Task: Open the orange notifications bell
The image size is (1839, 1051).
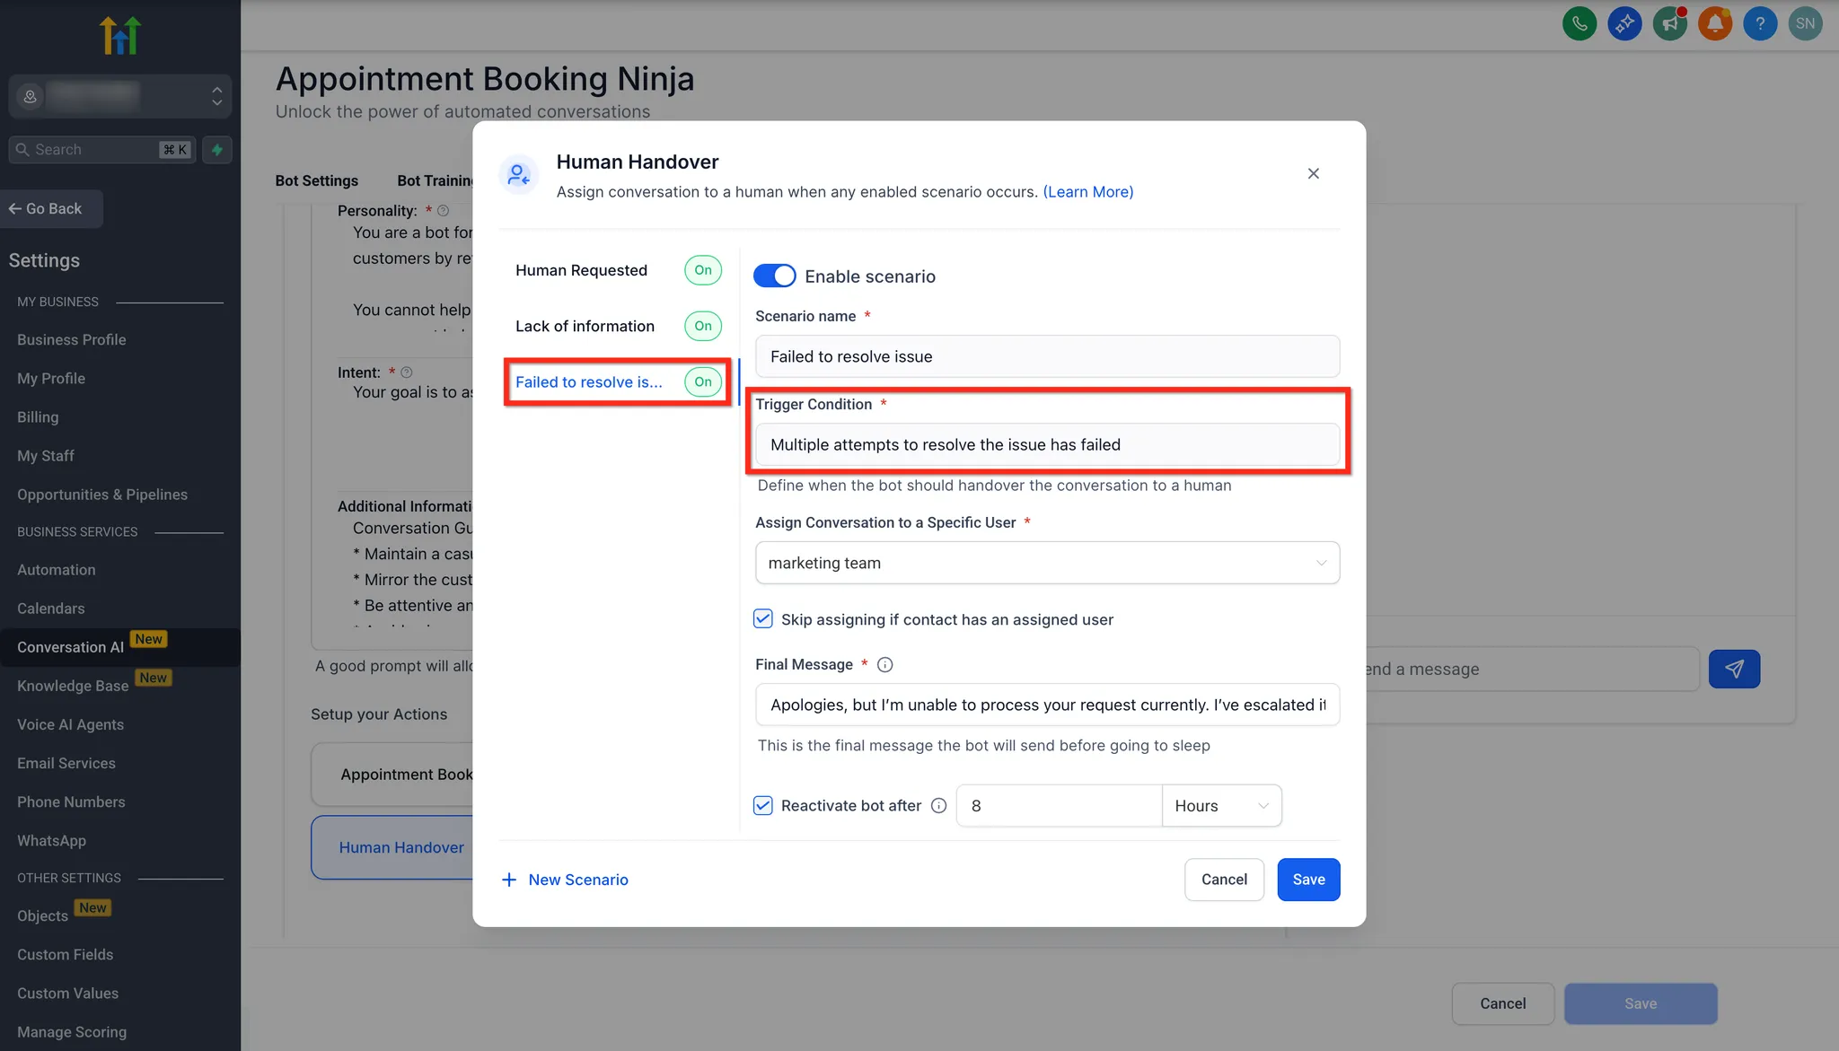Action: click(x=1714, y=23)
